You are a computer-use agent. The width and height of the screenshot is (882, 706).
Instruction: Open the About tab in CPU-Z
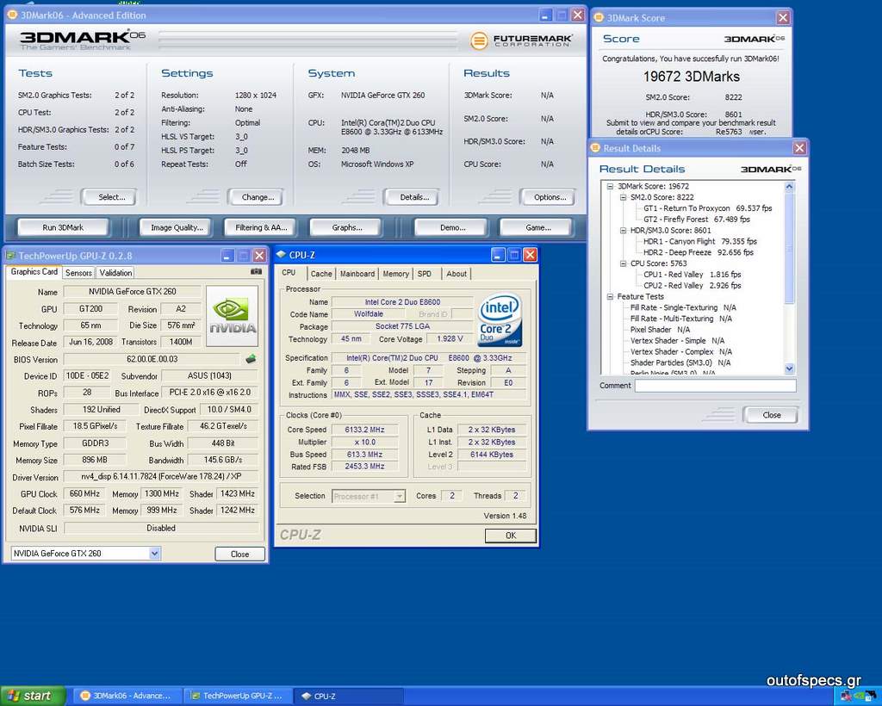coord(457,274)
